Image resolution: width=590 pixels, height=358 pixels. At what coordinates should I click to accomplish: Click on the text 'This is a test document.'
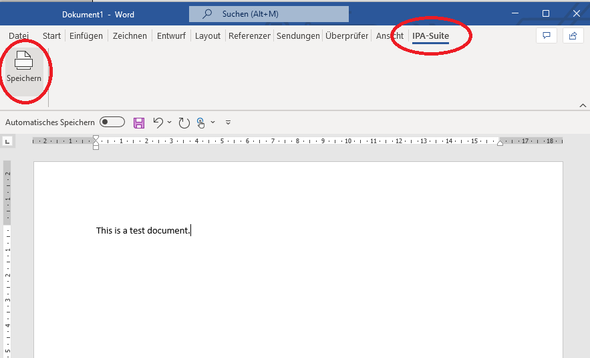pos(142,231)
